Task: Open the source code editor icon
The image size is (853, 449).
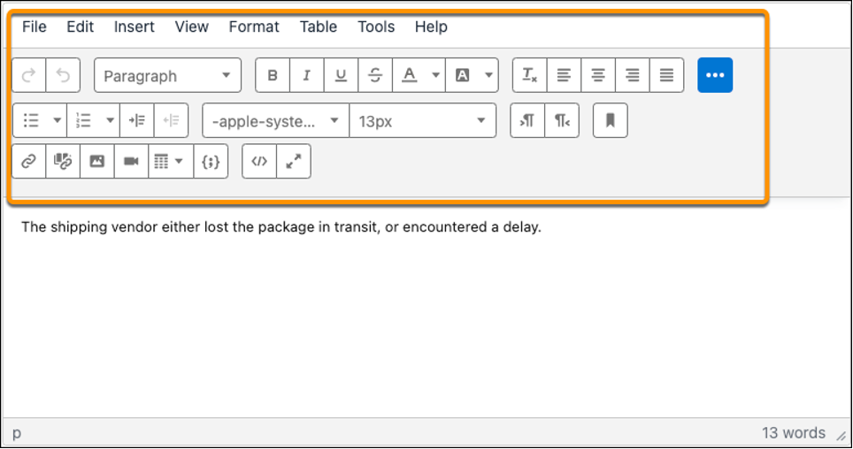Action: [x=259, y=162]
